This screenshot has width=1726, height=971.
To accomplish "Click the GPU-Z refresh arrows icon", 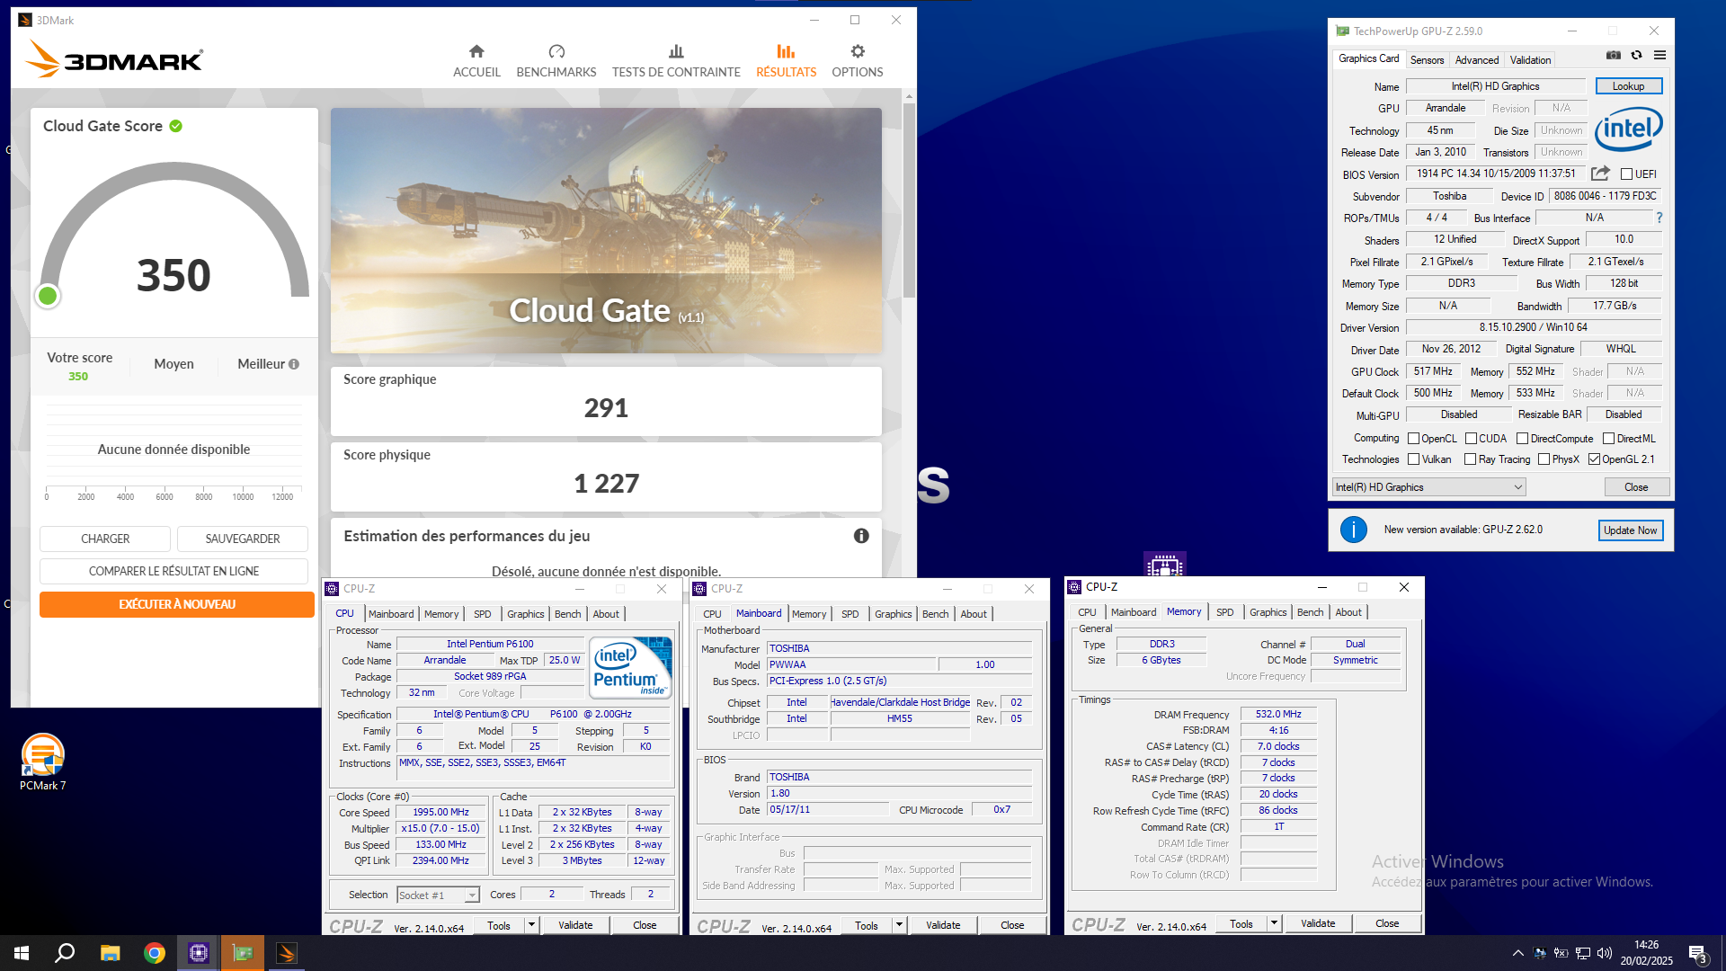I will pos(1637,55).
